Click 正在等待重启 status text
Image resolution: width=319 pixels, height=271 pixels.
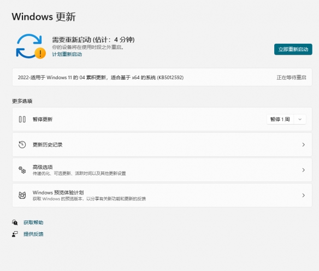[291, 78]
